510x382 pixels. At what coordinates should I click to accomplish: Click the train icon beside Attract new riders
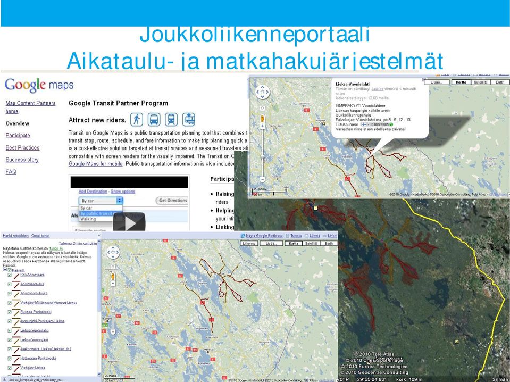(x=171, y=120)
